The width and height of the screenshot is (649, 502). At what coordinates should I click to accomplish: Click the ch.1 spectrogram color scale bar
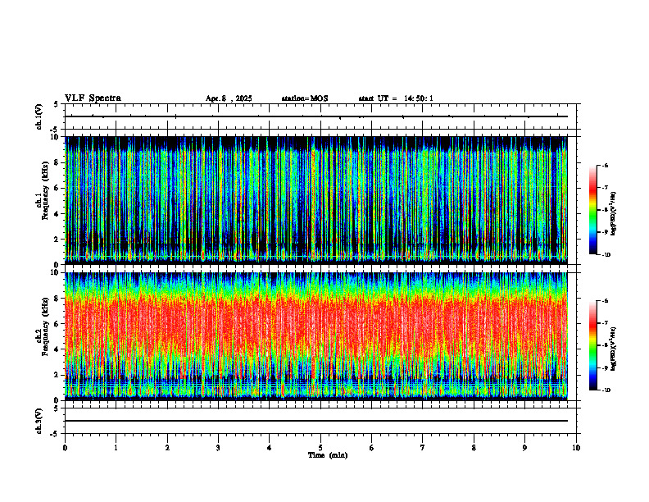[592, 210]
